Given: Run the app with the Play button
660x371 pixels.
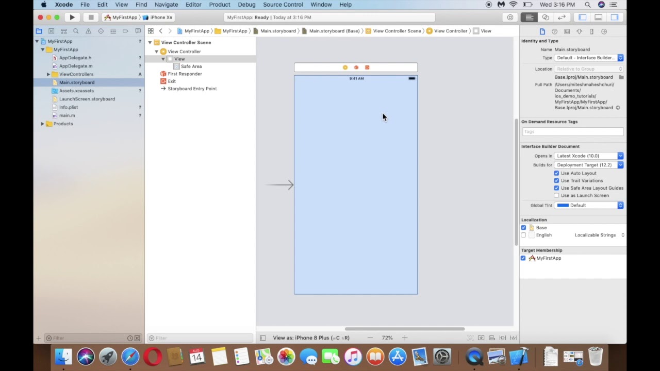Looking at the screenshot, I should tap(72, 18).
